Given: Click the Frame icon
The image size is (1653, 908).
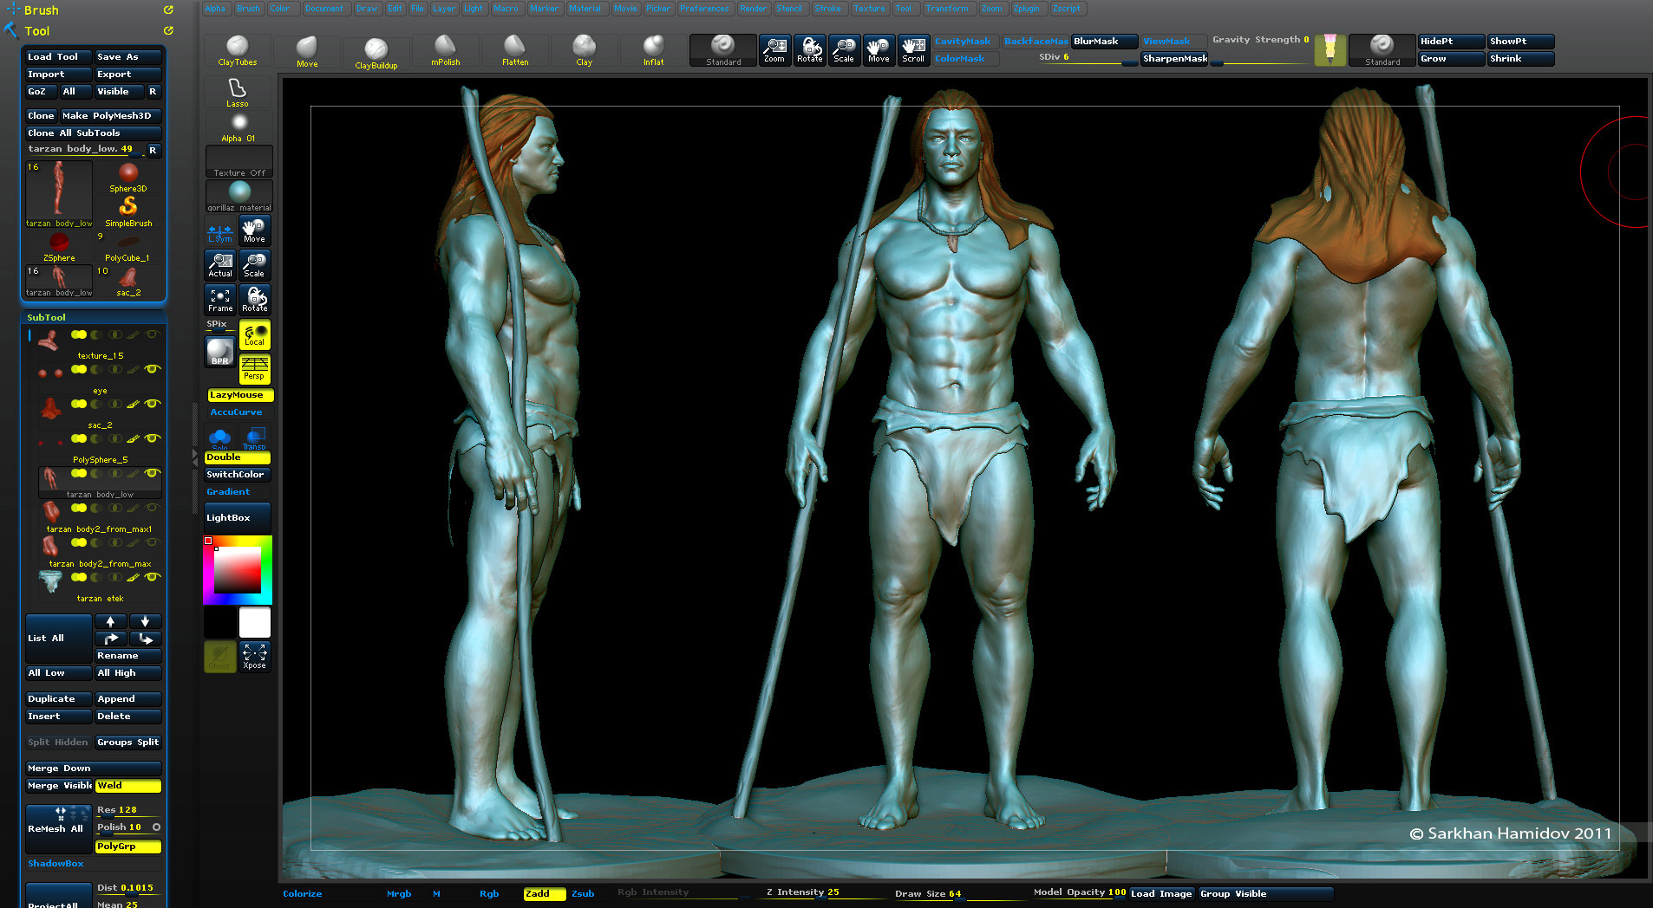Looking at the screenshot, I should [x=220, y=300].
